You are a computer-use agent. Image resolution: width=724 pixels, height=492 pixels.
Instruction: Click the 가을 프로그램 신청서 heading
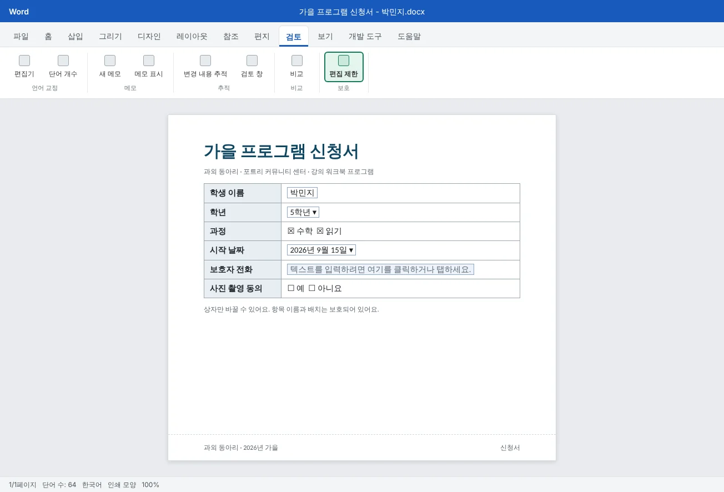point(281,151)
